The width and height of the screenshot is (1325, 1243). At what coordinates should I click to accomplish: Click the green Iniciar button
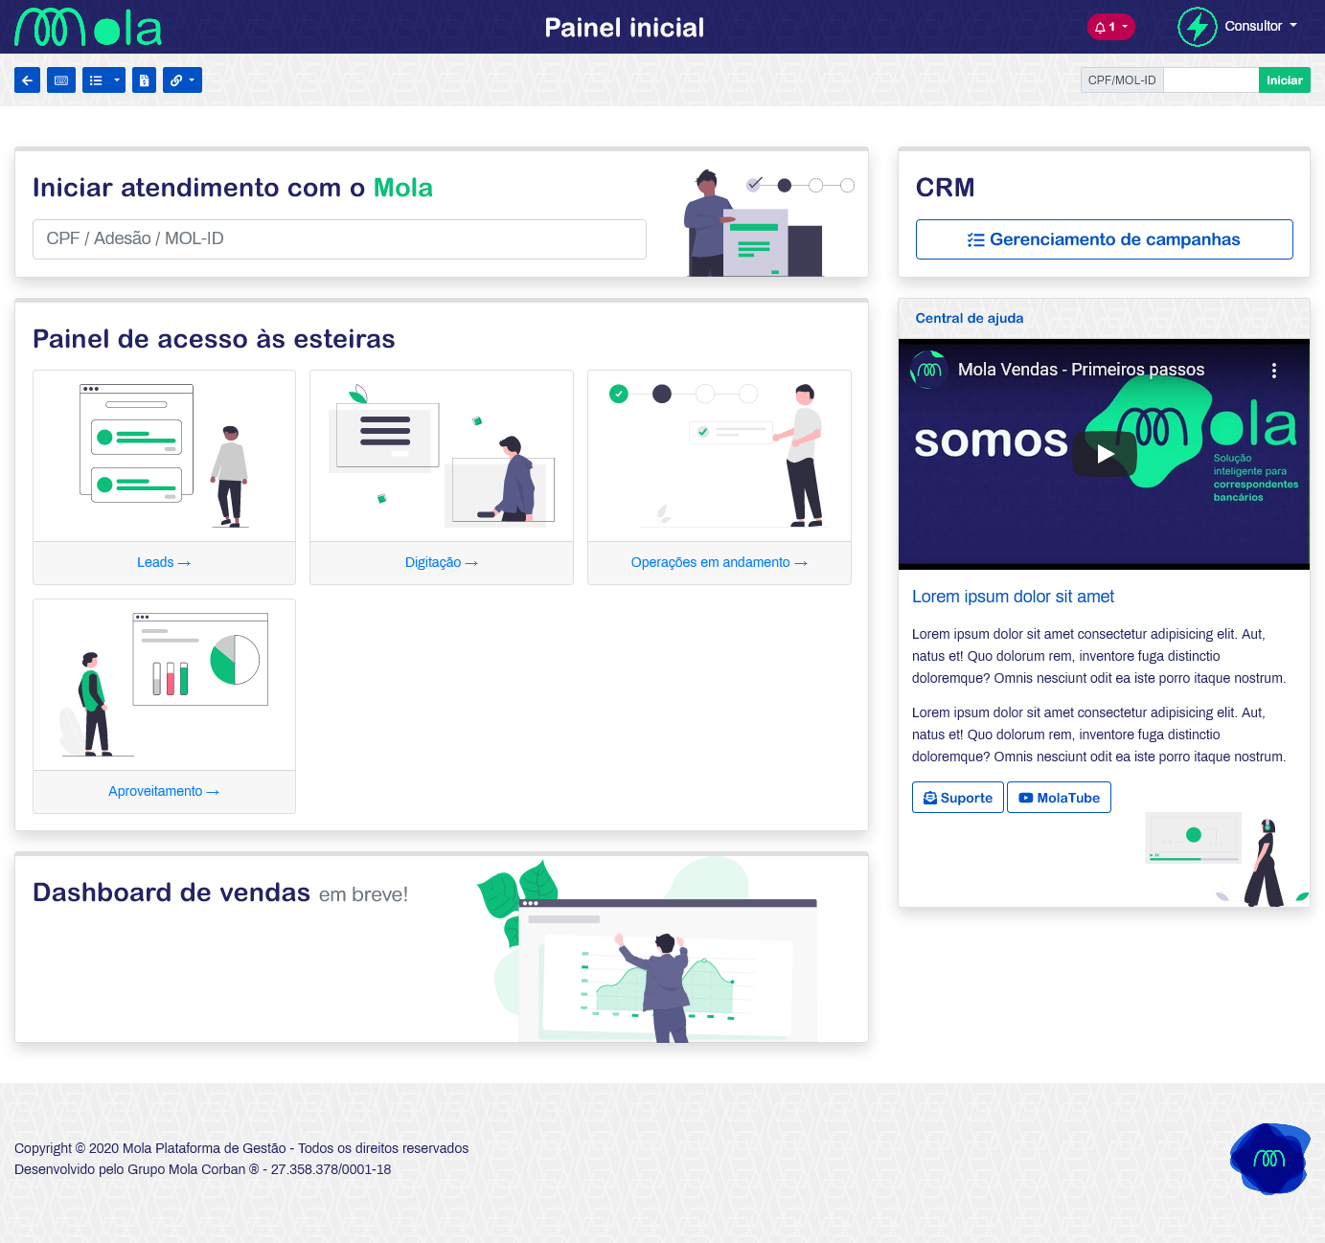[1284, 80]
